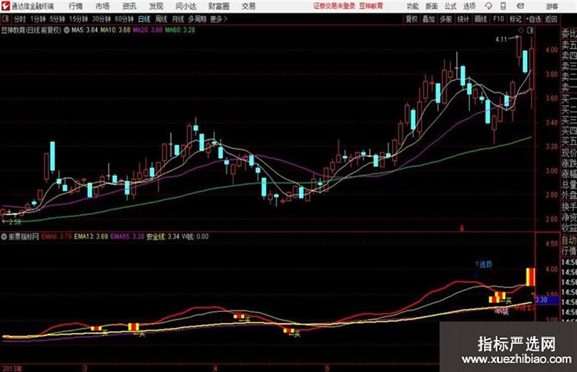577x372 pixels.
Task: Click the MA60: 3.28 indicator value
Action: point(180,30)
